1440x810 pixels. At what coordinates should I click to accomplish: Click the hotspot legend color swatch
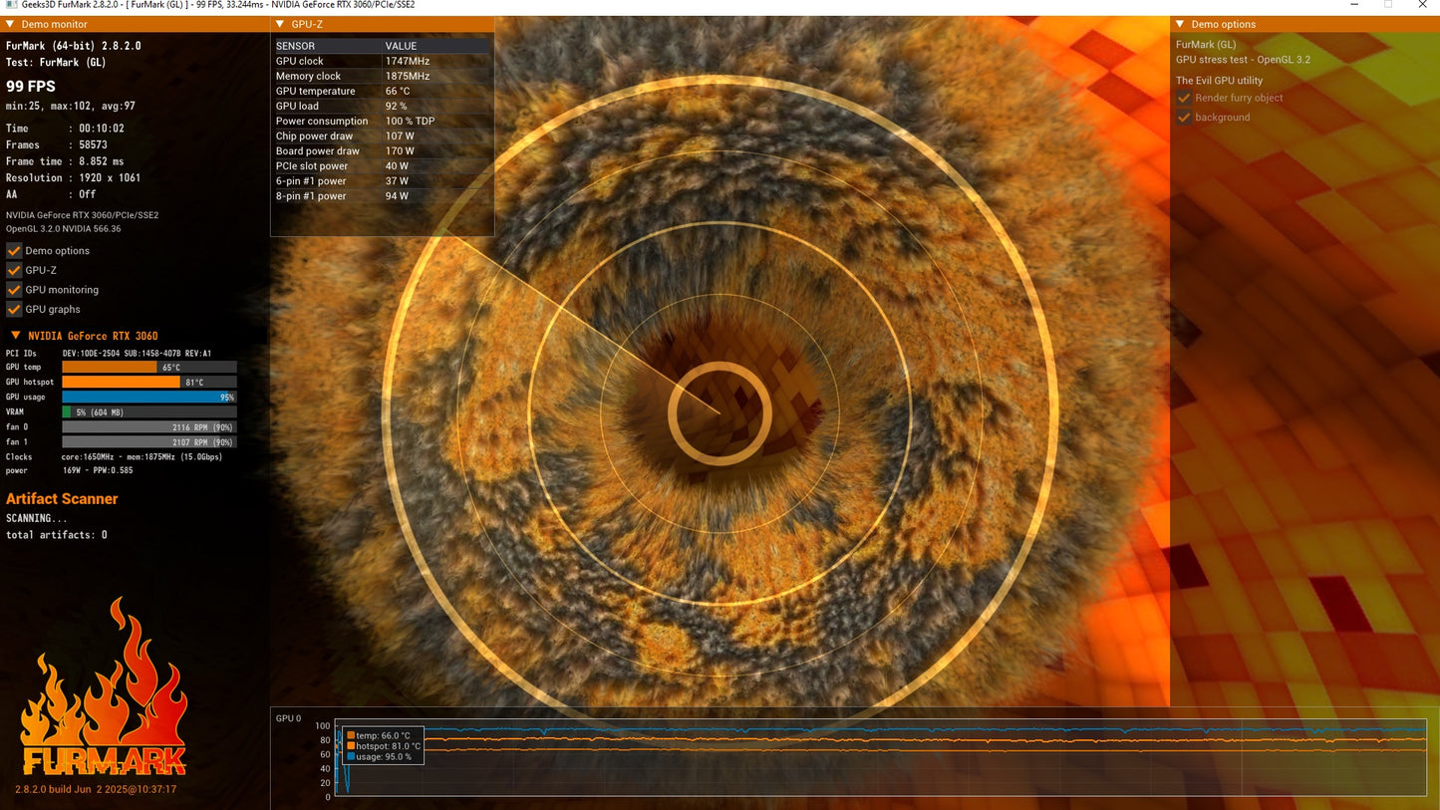click(x=351, y=745)
